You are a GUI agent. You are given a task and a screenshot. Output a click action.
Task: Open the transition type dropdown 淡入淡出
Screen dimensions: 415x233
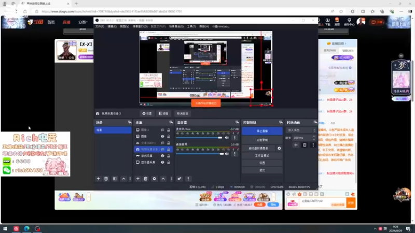pyautogui.click(x=301, y=130)
